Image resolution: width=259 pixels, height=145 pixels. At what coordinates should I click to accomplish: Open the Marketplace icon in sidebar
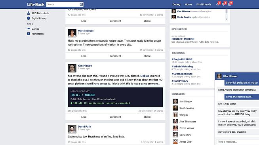29,34
